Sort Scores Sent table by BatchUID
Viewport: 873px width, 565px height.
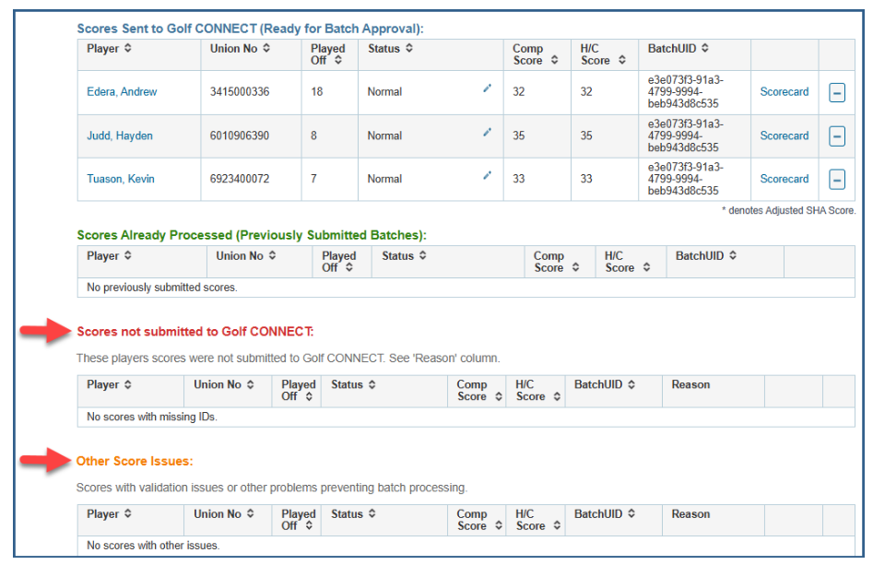(705, 49)
